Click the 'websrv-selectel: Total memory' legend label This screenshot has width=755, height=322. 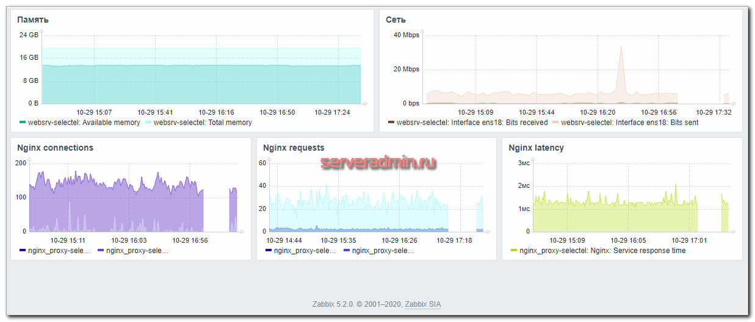pos(202,123)
